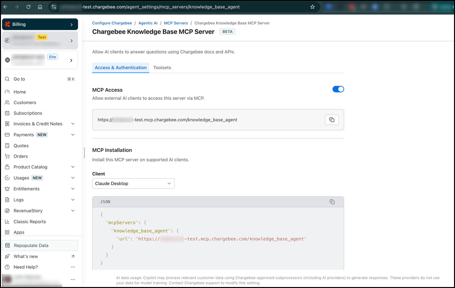The height and width of the screenshot is (288, 455).
Task: Click the Orders cart icon
Action: (x=7, y=156)
